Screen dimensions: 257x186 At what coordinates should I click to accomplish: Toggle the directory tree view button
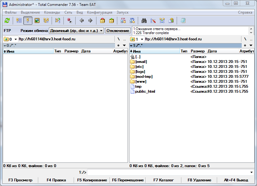point(46,20)
